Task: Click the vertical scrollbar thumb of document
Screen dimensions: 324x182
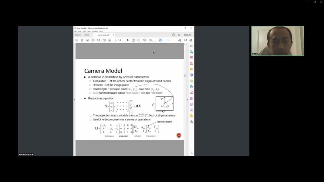Action: (x=185, y=76)
